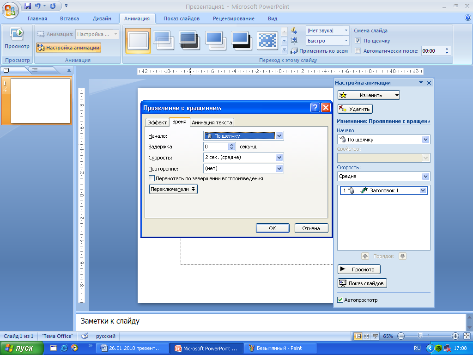Move effect up with Порядок up arrow
The image size is (473, 355).
(365, 256)
